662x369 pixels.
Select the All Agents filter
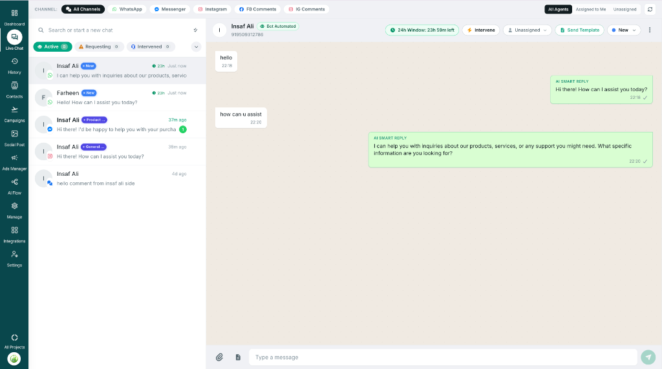pyautogui.click(x=558, y=9)
